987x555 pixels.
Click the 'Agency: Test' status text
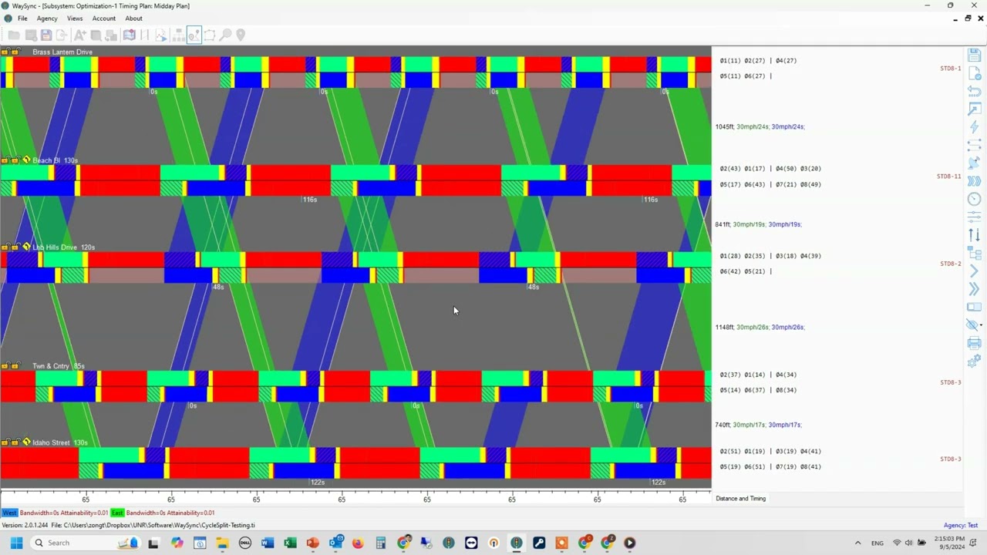[x=961, y=526]
